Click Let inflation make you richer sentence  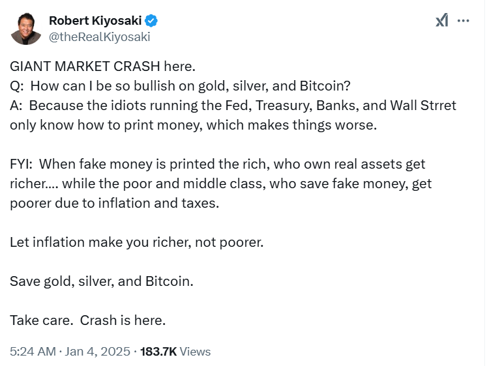coord(136,242)
